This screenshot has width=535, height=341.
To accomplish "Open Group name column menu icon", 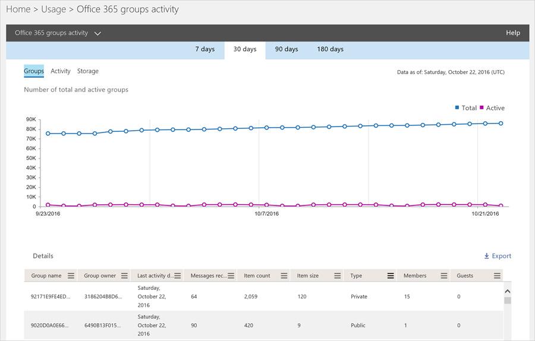I will click(x=71, y=276).
